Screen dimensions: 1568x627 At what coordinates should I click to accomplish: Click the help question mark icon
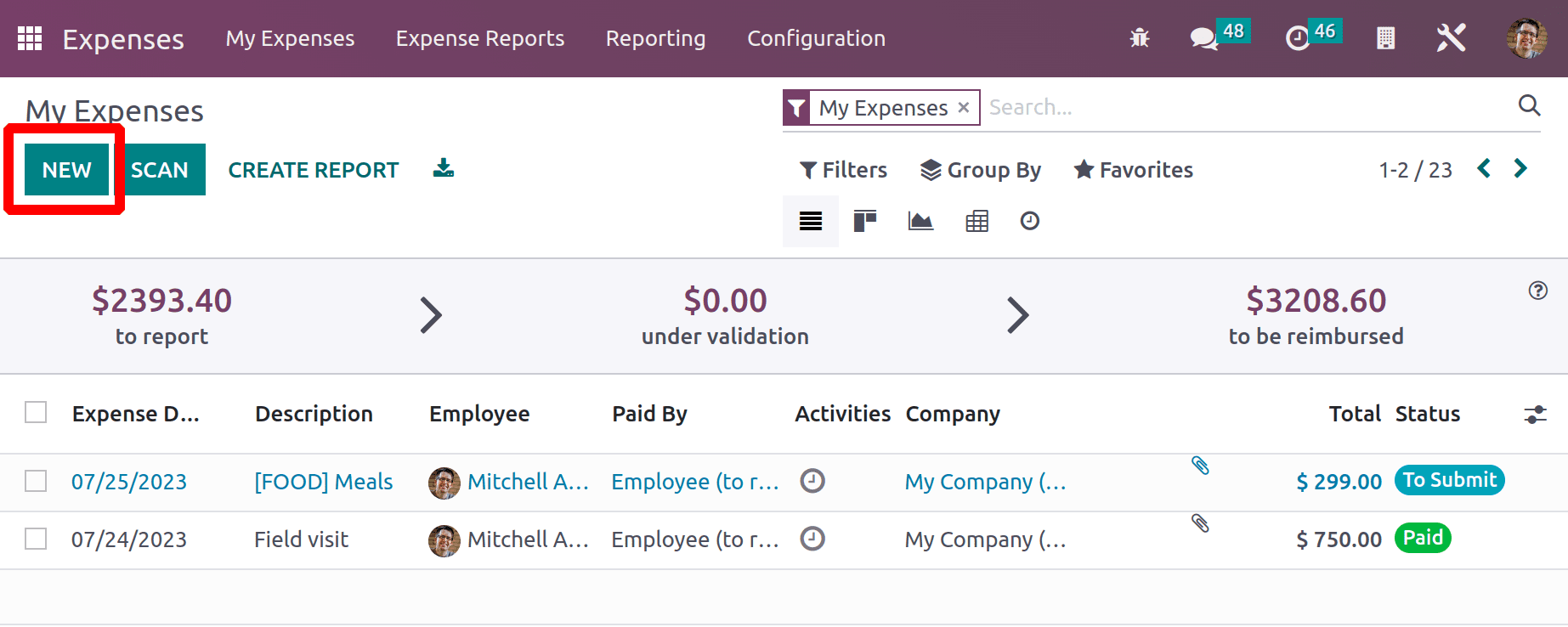pyautogui.click(x=1538, y=291)
